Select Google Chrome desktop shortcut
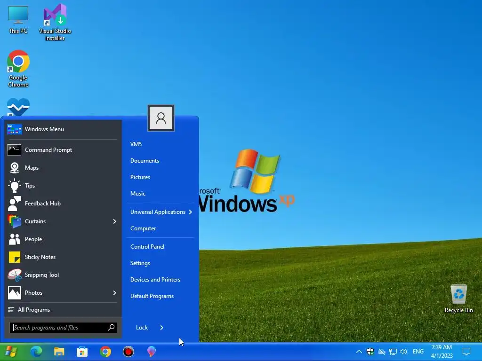The width and height of the screenshot is (482, 361). [18, 69]
